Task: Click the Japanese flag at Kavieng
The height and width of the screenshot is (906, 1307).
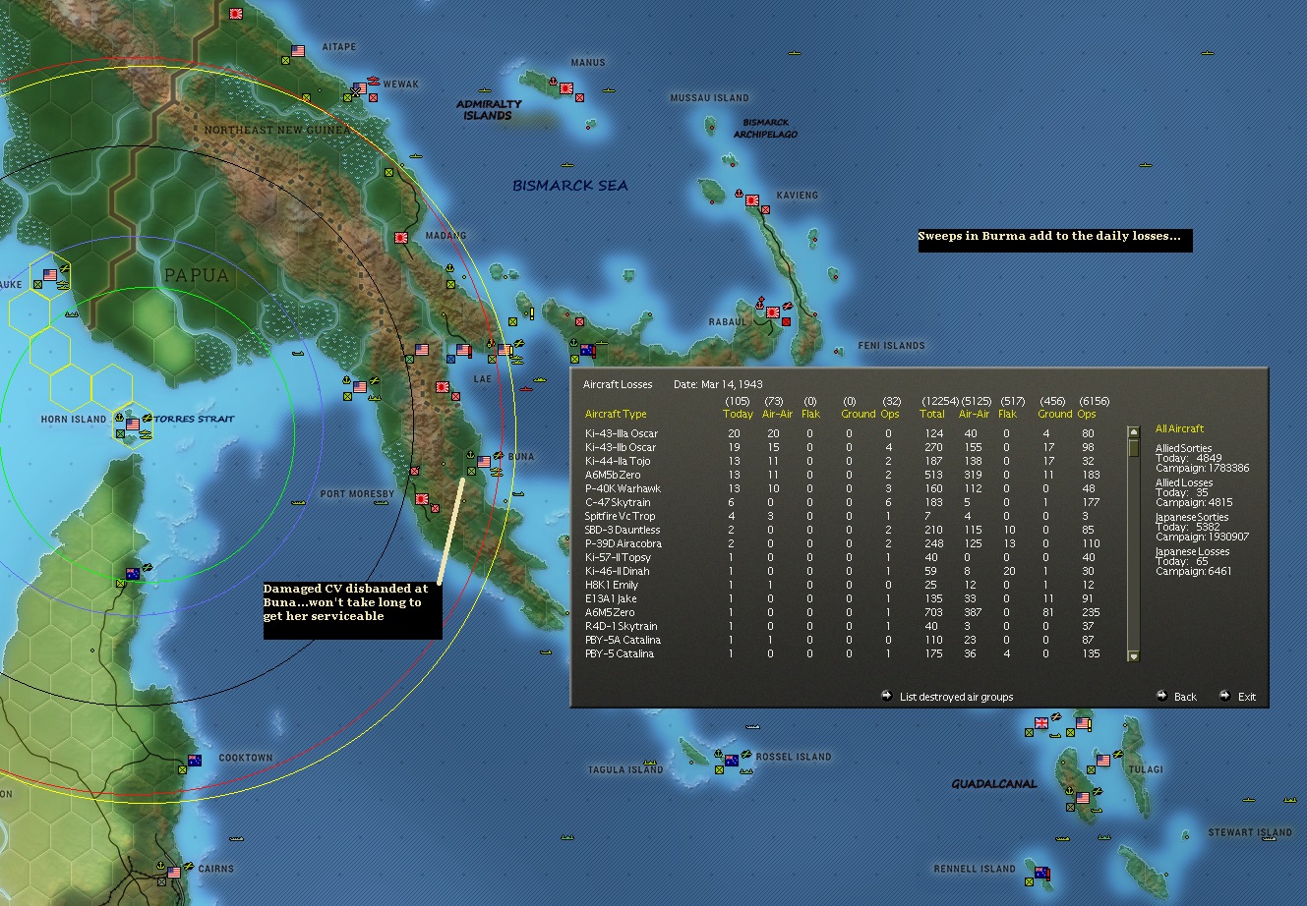Action: 752,199
